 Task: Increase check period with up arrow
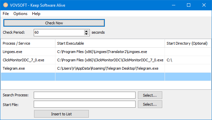[86, 31]
